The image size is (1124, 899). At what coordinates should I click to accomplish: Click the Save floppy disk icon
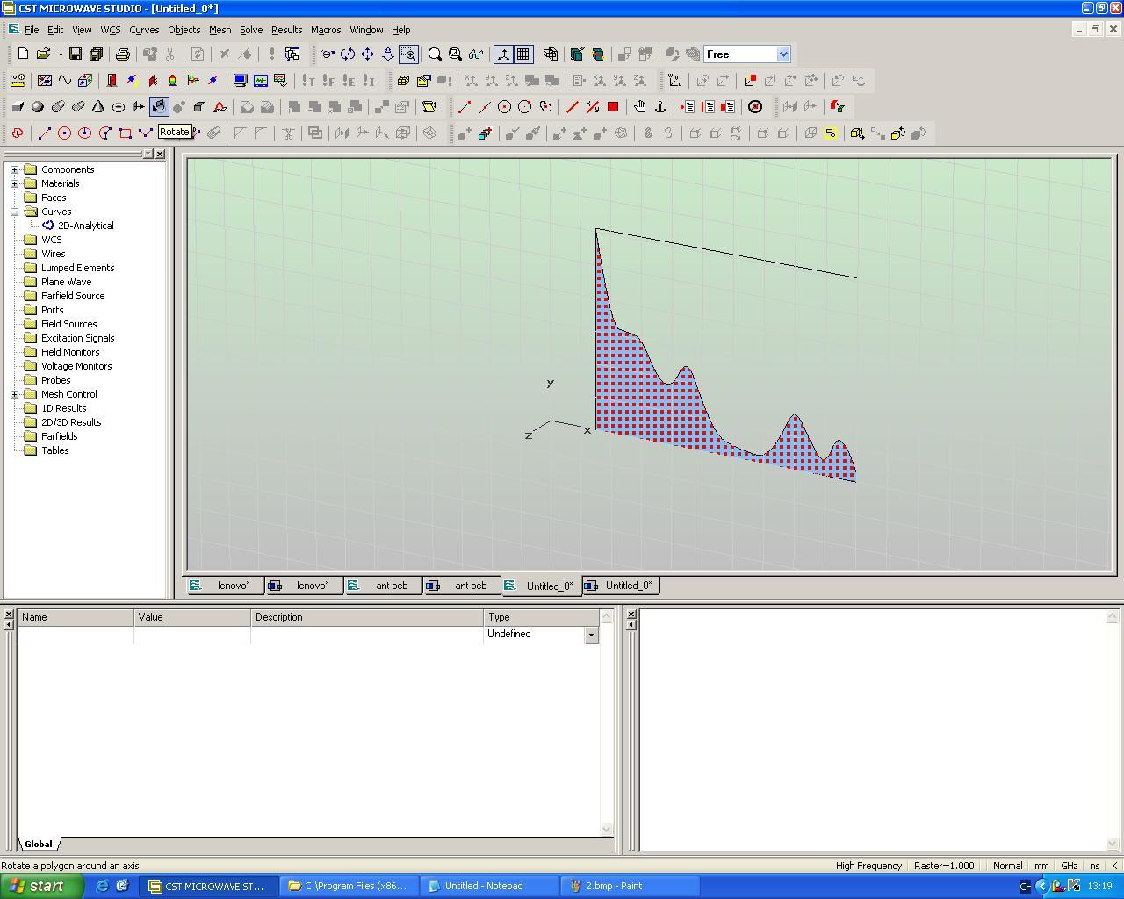[76, 54]
